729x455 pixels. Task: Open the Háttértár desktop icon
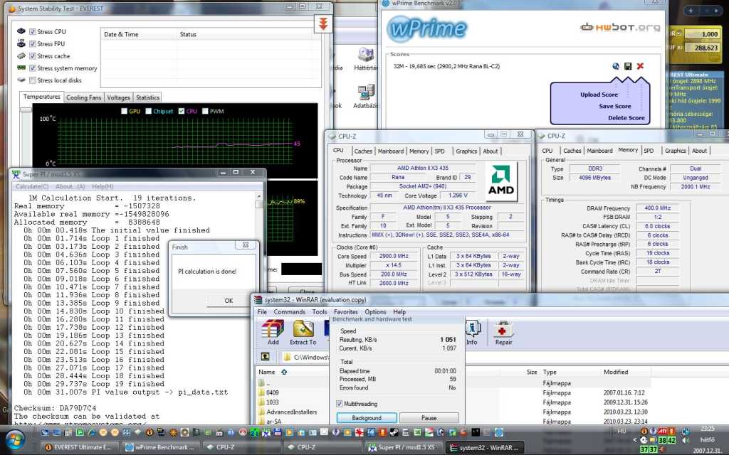[x=366, y=59]
